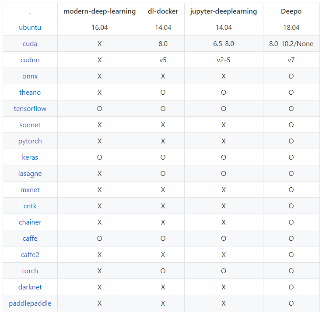The width and height of the screenshot is (326, 314).
Task: Open the theano link
Action: point(30,92)
